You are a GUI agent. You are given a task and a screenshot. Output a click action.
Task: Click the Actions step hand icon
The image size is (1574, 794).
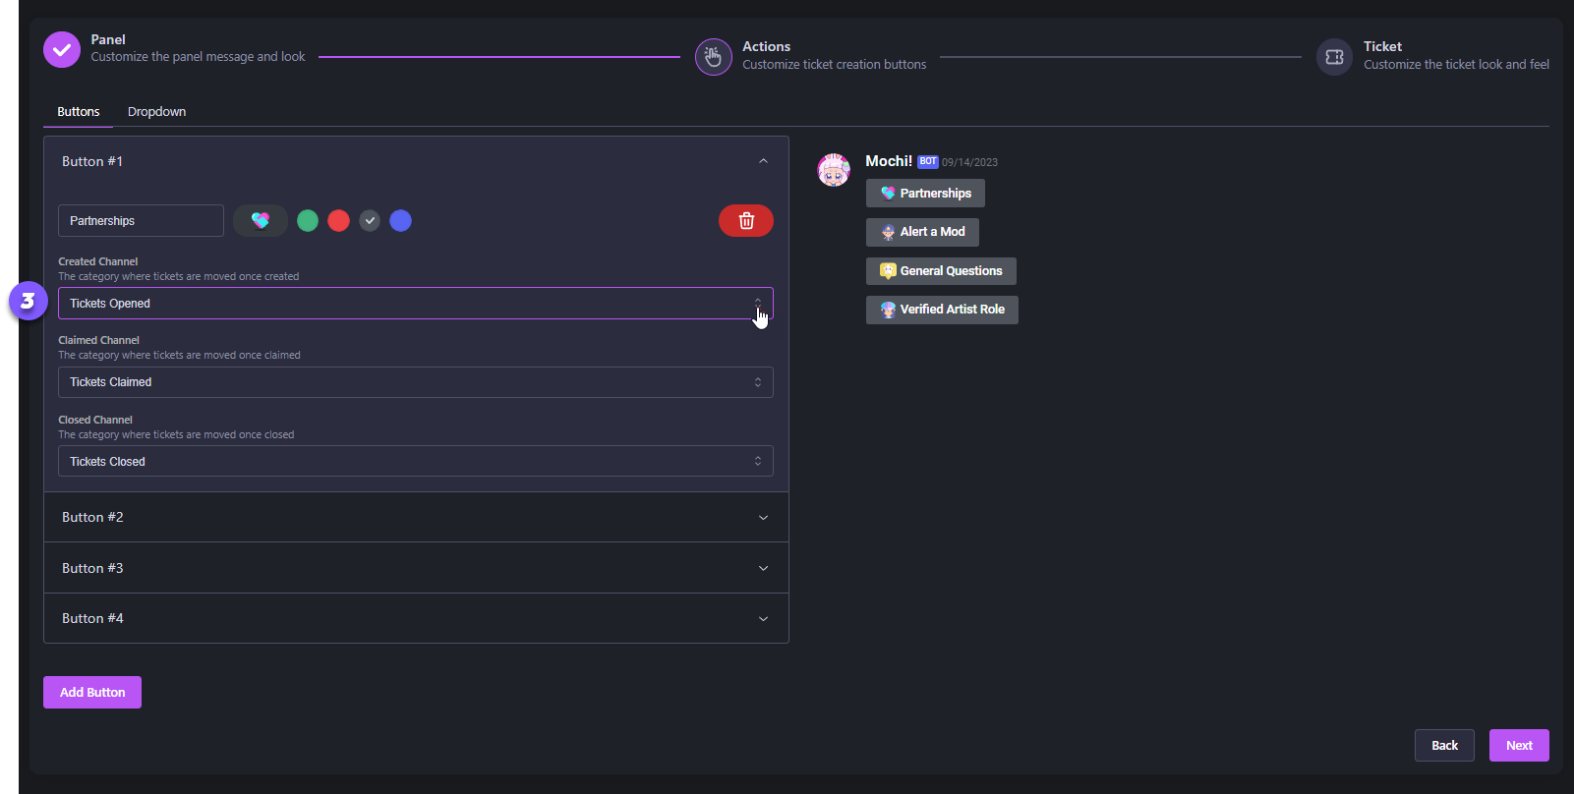(x=713, y=57)
